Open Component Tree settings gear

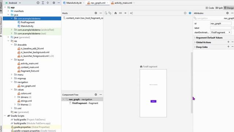pyautogui.click(x=96, y=95)
